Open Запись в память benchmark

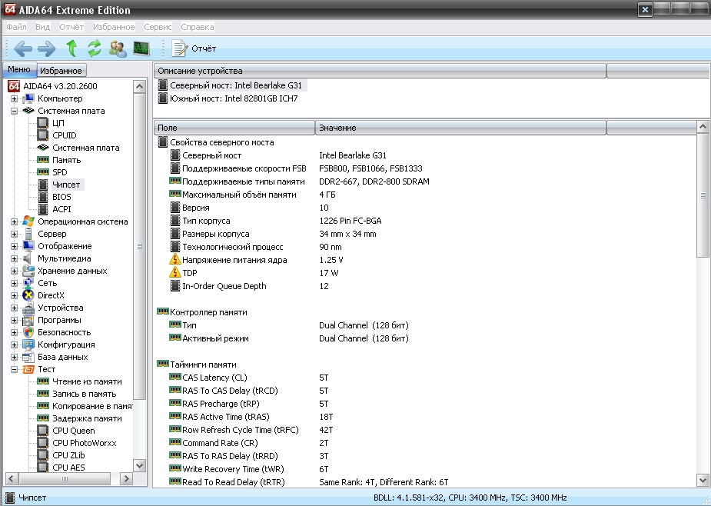coord(85,394)
